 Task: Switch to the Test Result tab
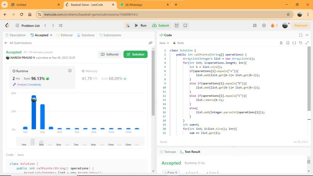tap(190, 152)
